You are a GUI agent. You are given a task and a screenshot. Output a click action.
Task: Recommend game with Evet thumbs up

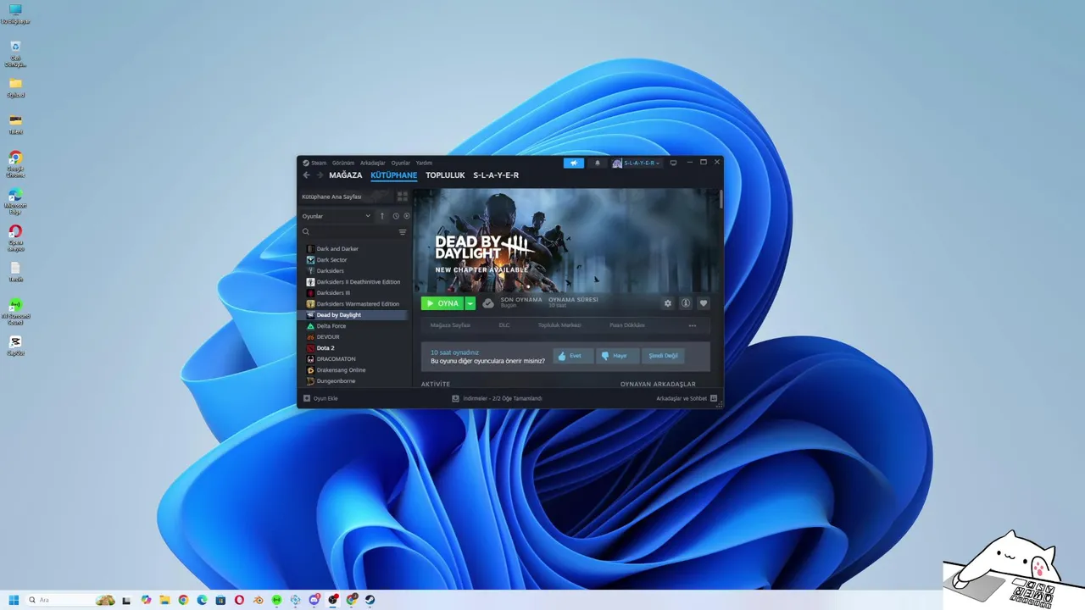573,356
